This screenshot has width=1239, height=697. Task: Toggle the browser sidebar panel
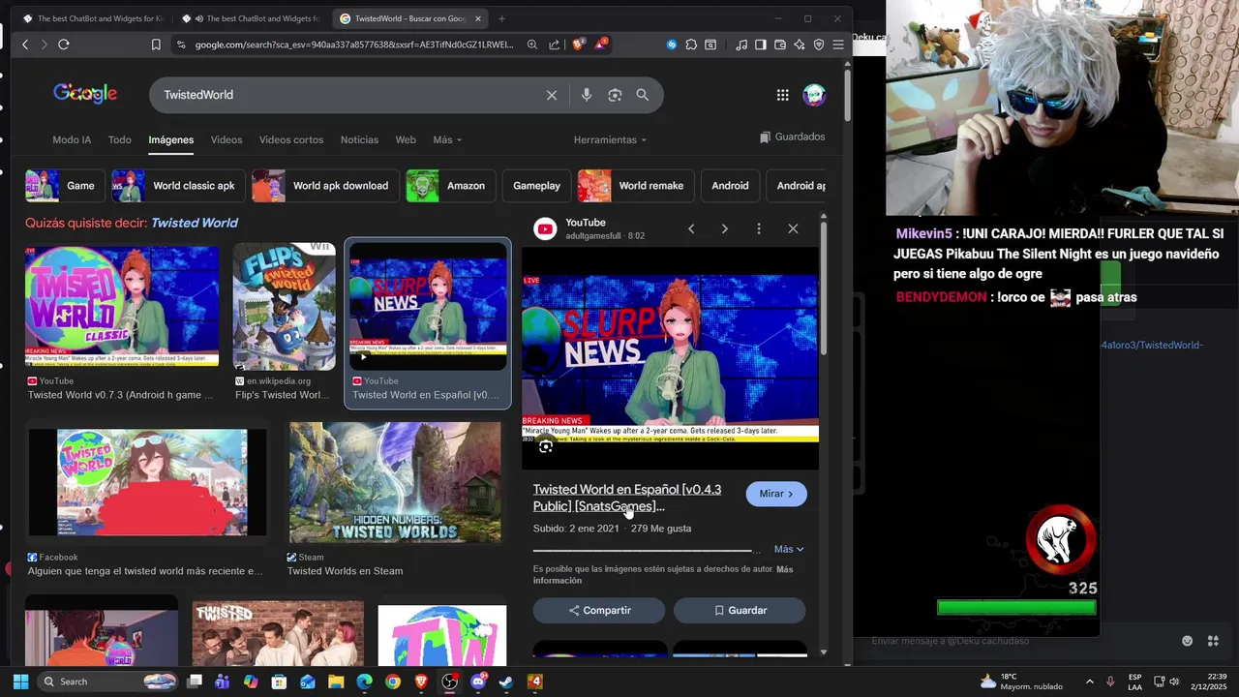(x=761, y=45)
